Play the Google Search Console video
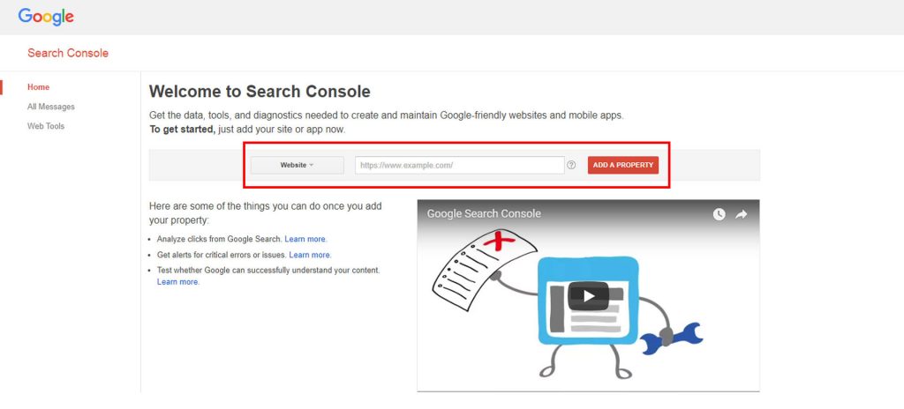The image size is (904, 409). pyautogui.click(x=588, y=295)
